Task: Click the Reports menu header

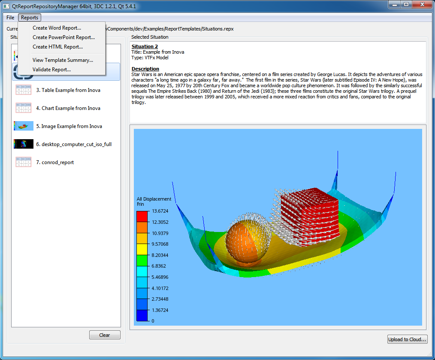Action: (30, 18)
